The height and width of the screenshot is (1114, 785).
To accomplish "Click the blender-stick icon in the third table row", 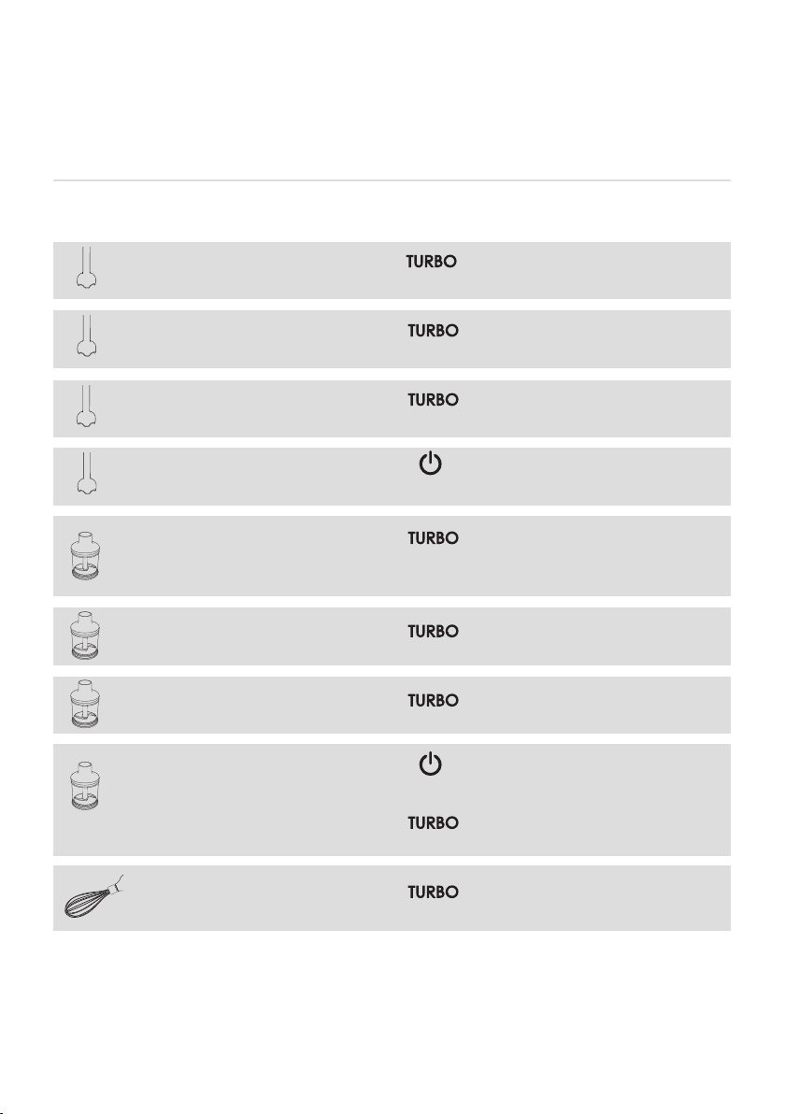I will [x=86, y=406].
